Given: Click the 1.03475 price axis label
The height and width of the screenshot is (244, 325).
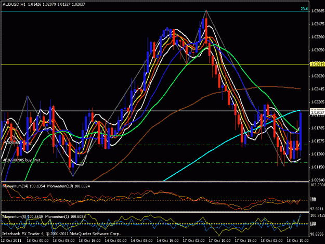Looking at the screenshot, I should click(x=318, y=24).
